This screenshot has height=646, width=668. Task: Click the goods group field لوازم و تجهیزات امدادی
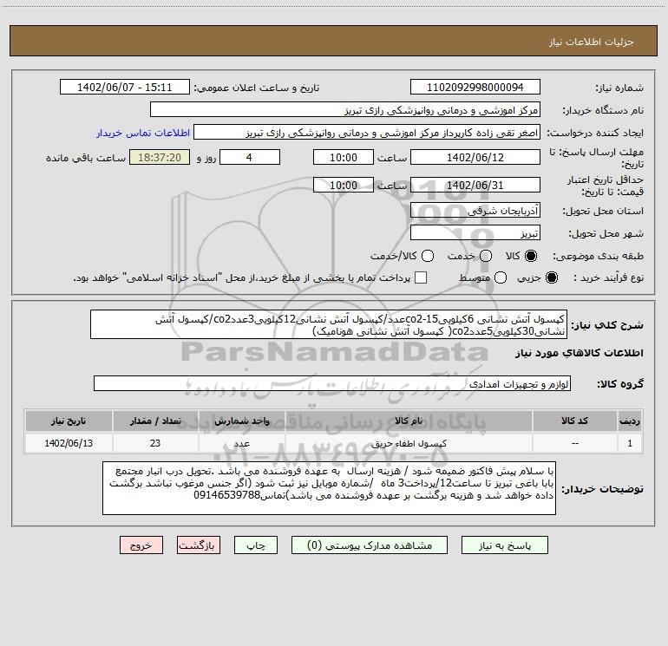tap(332, 383)
